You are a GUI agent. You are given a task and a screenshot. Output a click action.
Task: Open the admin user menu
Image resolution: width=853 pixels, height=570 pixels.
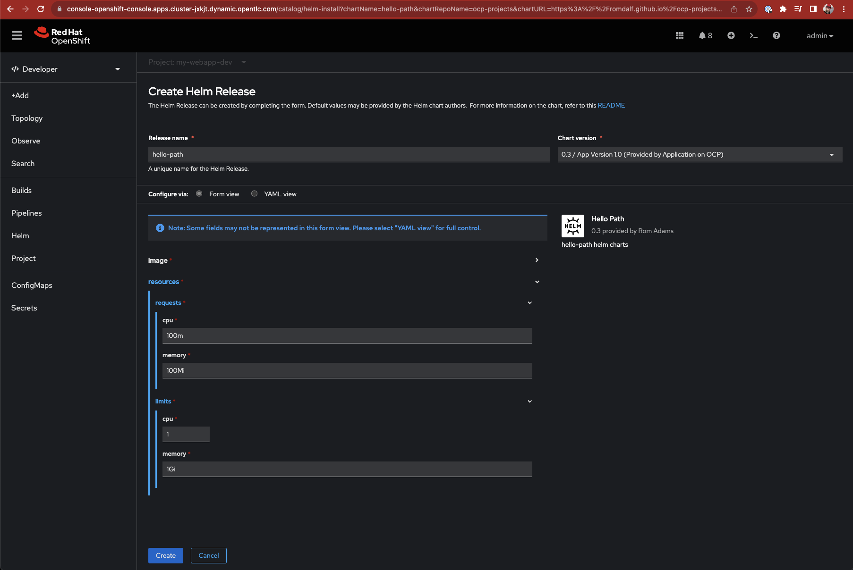(x=819, y=36)
